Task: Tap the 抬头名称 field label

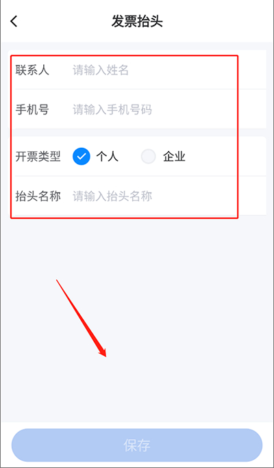Action: coord(38,196)
